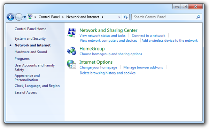Screen dimensions: 209x129
Task: Open the HomeGroup heading link
Action: [92, 49]
